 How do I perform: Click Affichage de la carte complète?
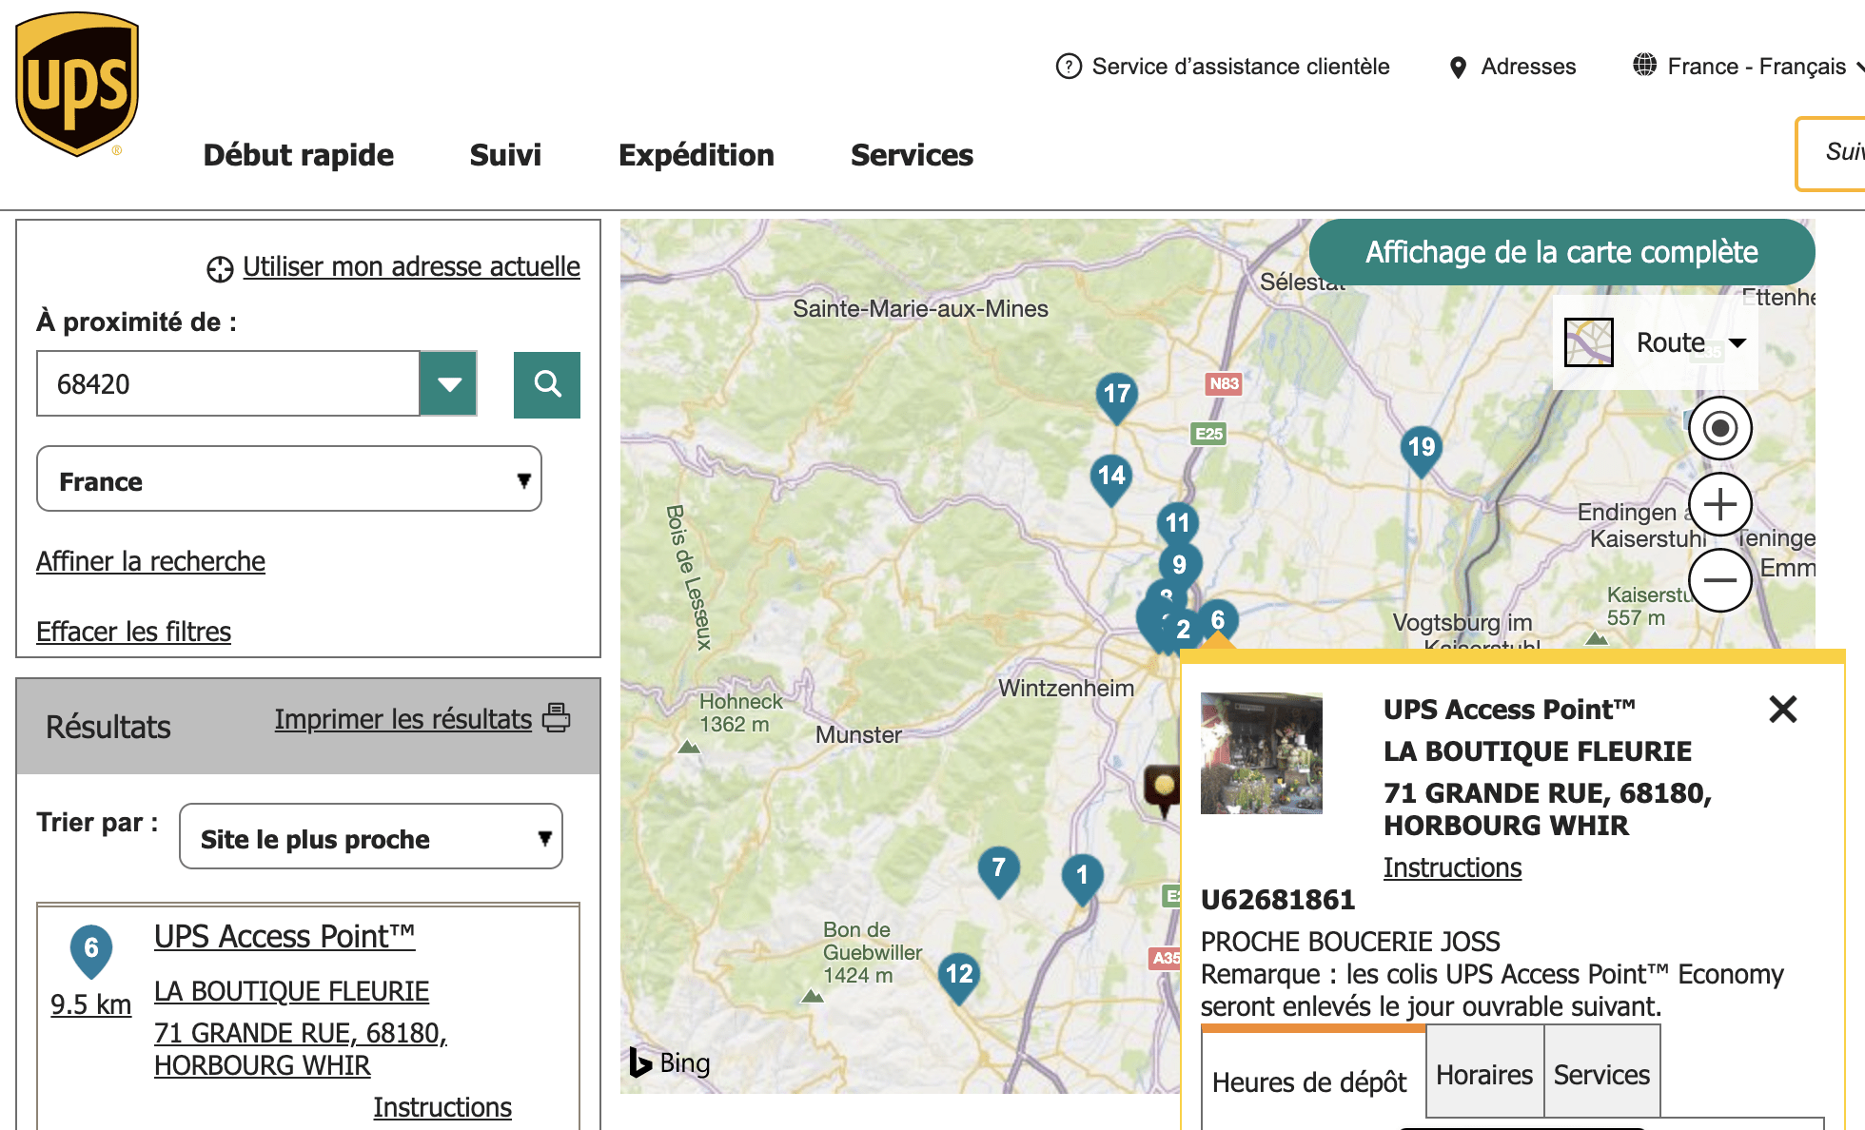pyautogui.click(x=1561, y=252)
